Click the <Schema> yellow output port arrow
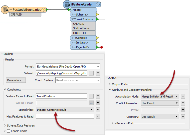190x135 pixels. pyautogui.click(x=98, y=14)
